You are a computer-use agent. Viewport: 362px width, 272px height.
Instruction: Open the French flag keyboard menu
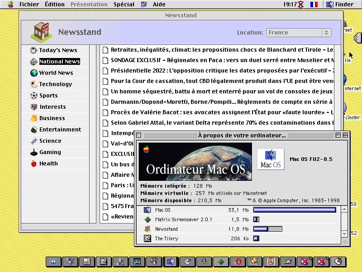314,5
